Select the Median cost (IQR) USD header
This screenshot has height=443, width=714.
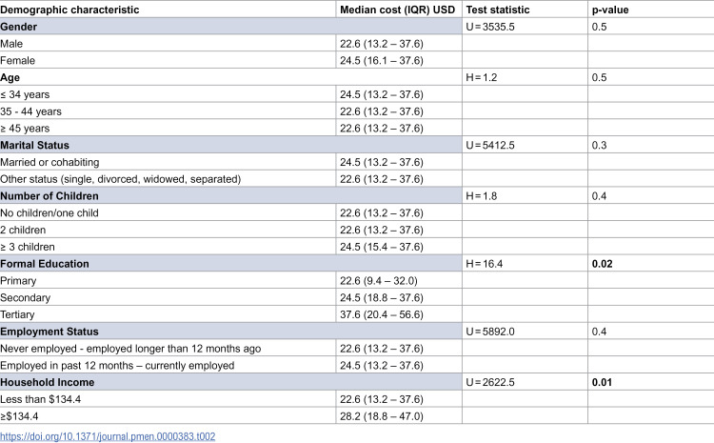pos(397,10)
